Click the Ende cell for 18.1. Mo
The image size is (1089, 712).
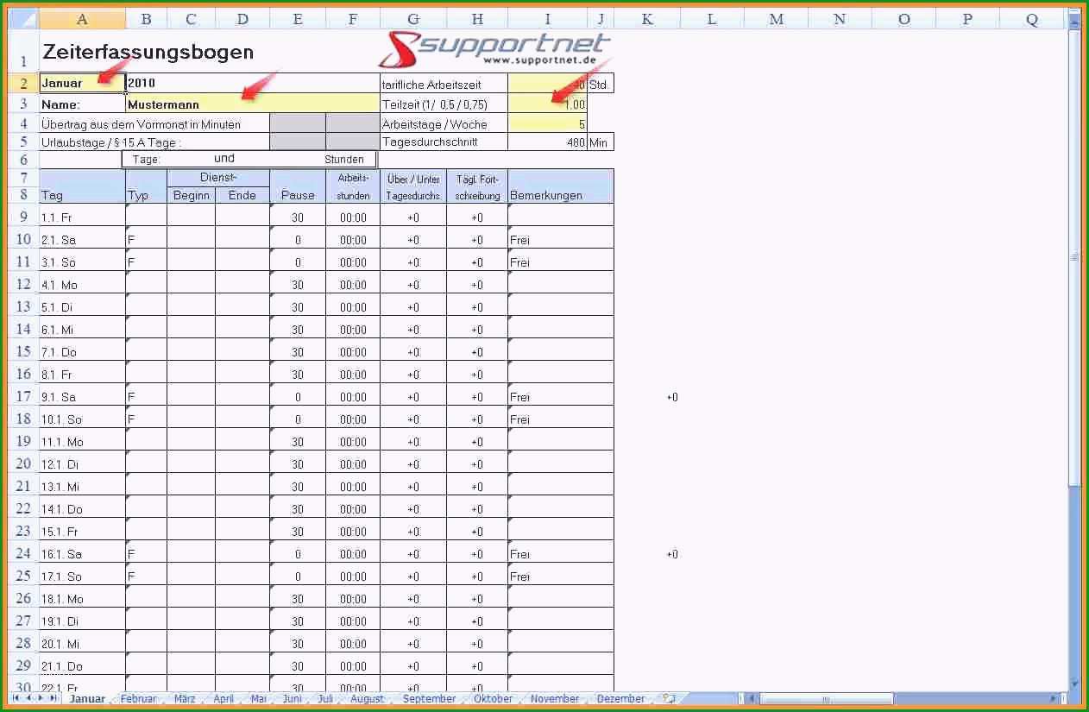(x=242, y=598)
